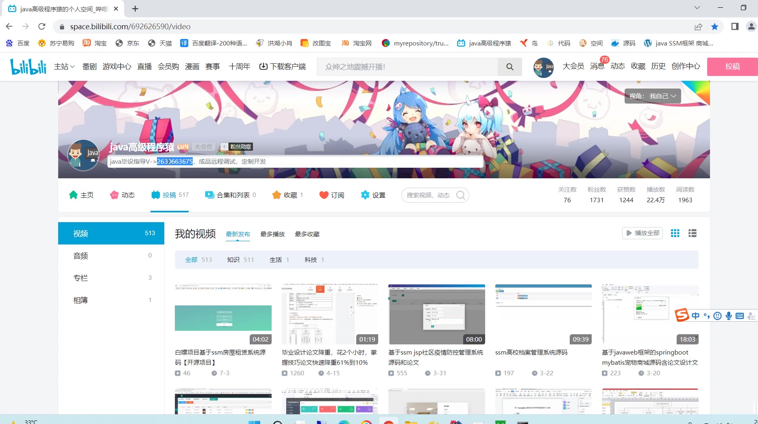Click the search icon in space search box
The width and height of the screenshot is (758, 424).
[461, 195]
